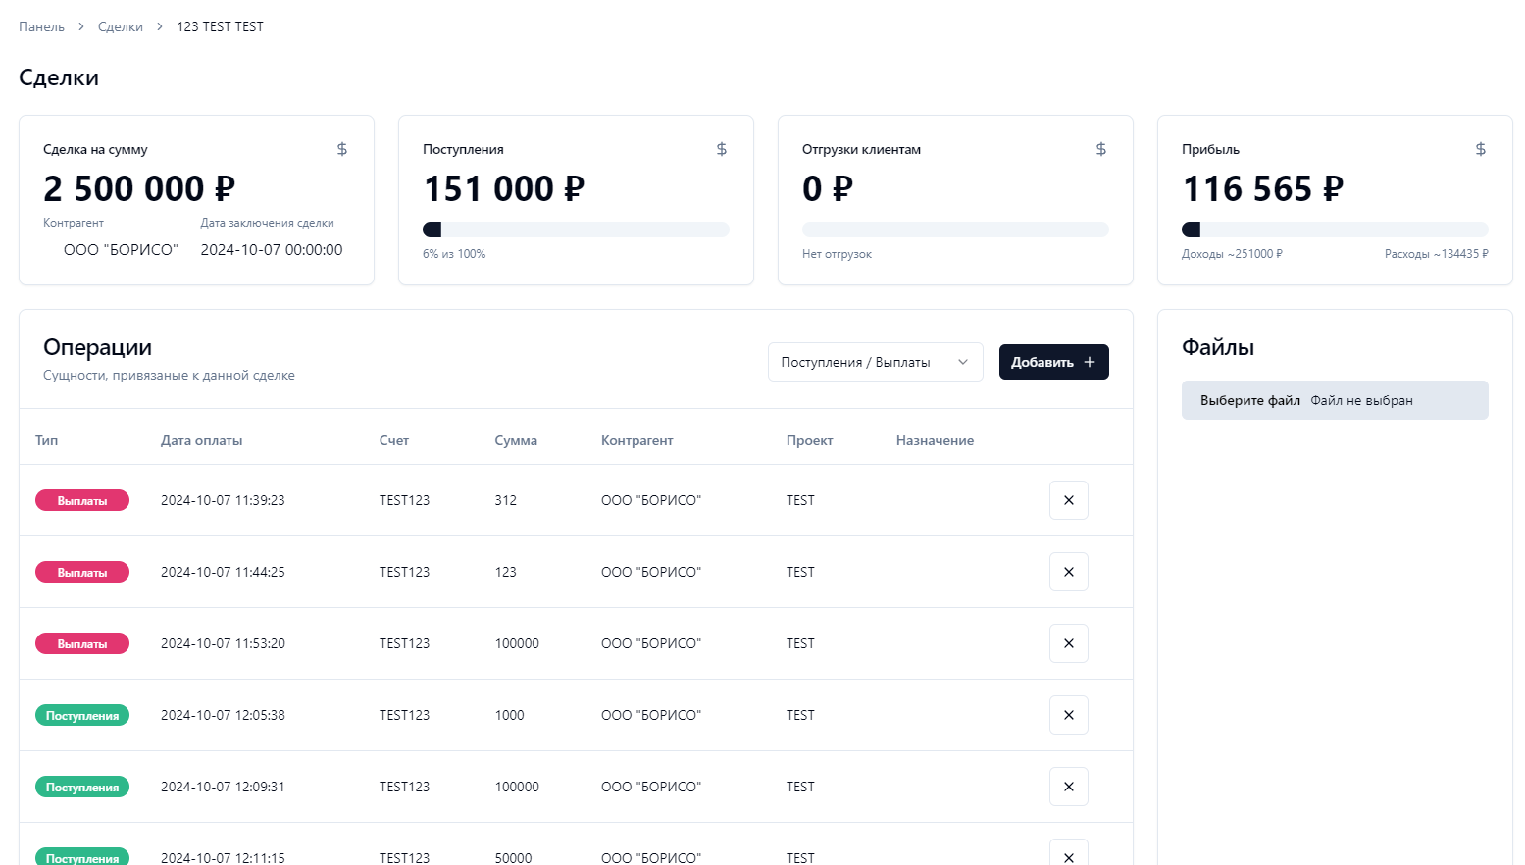1525x865 pixels.
Task: Click the Контрагент column header
Action: pos(637,440)
